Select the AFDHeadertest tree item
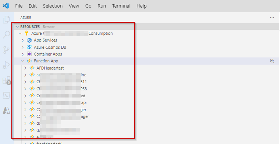Screen dimensions: 280x144 tap(50, 68)
